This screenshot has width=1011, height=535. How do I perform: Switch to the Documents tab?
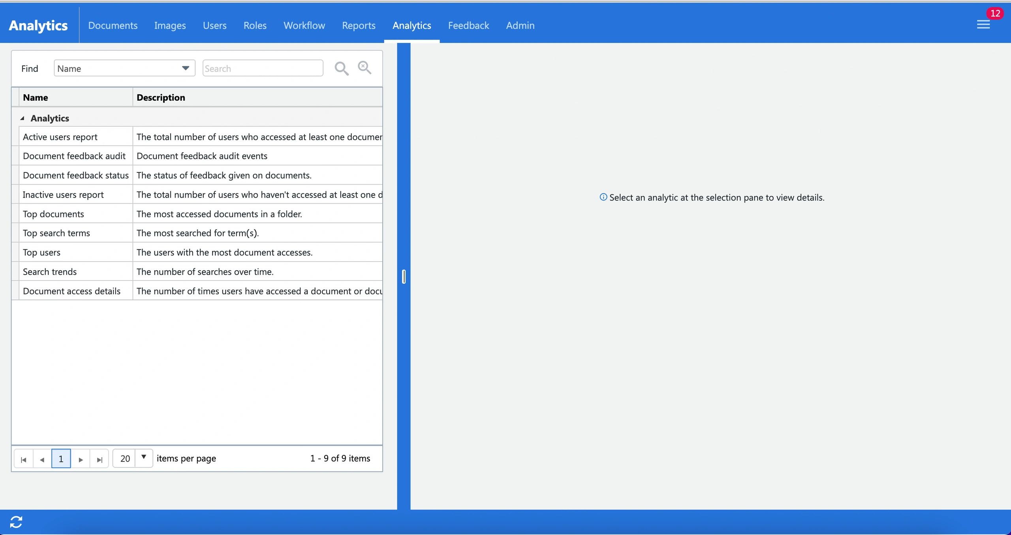coord(113,26)
